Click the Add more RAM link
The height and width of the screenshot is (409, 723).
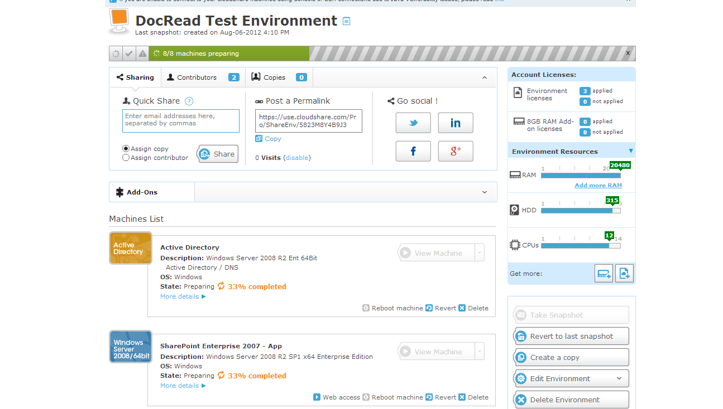pos(598,186)
